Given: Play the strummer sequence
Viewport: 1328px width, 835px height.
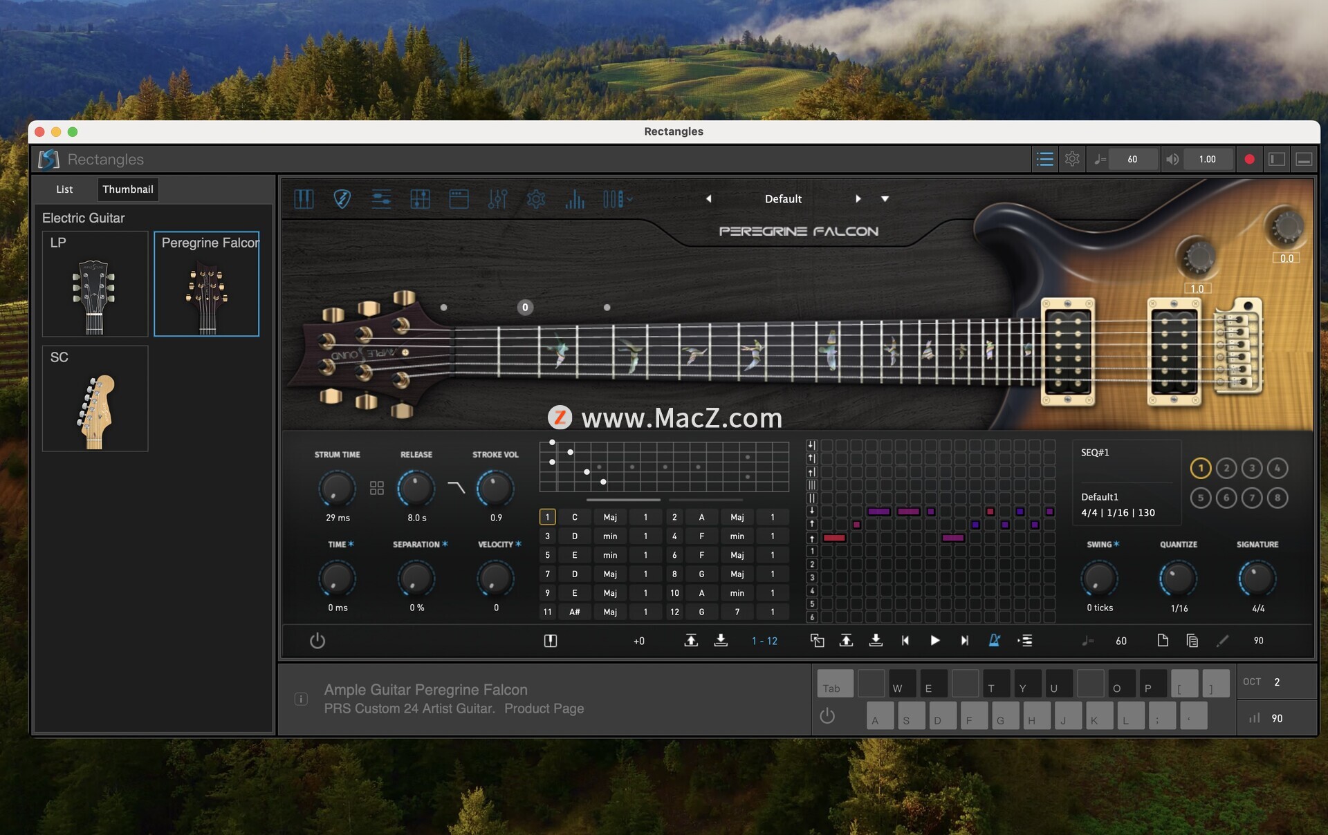Looking at the screenshot, I should pos(934,640).
